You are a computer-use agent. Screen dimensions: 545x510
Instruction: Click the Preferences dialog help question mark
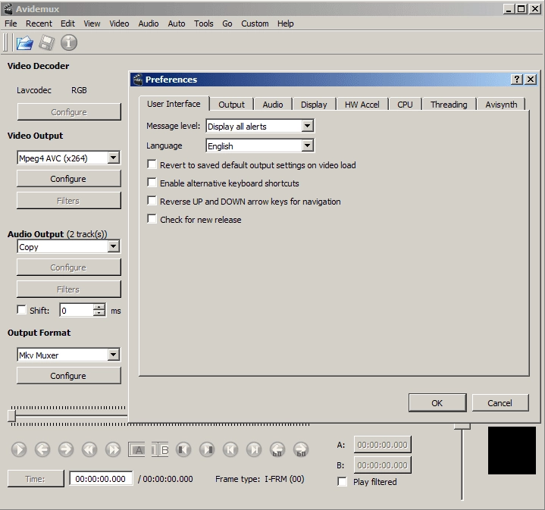517,80
